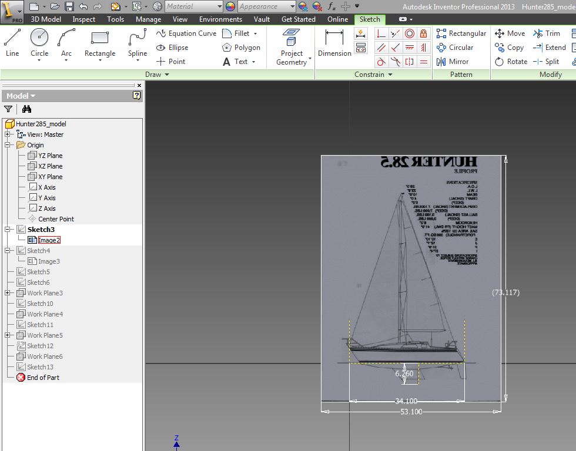Choose the Ellipse tool
The width and height of the screenshot is (576, 451).
tap(172, 48)
